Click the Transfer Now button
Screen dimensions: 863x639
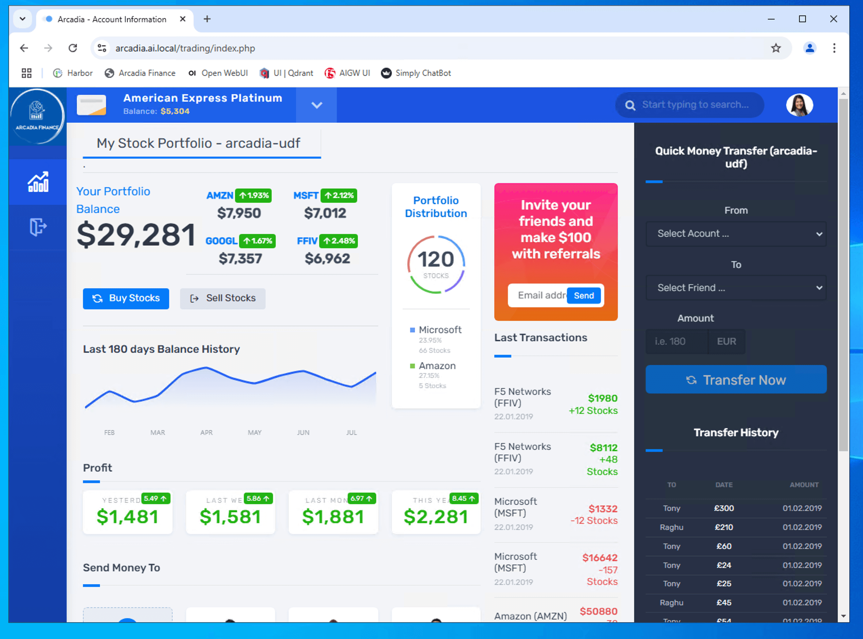tap(735, 380)
